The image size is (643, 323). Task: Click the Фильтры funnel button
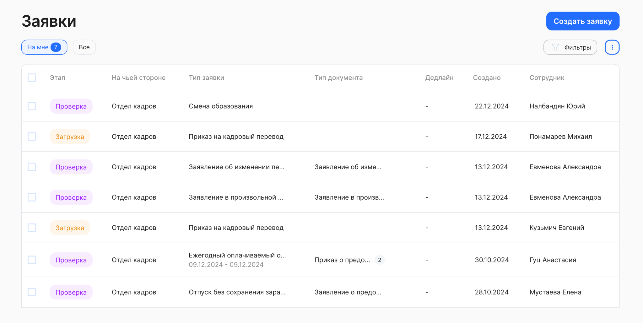pyautogui.click(x=570, y=47)
